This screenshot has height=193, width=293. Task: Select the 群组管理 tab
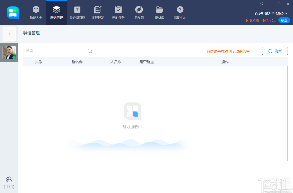tap(57, 13)
